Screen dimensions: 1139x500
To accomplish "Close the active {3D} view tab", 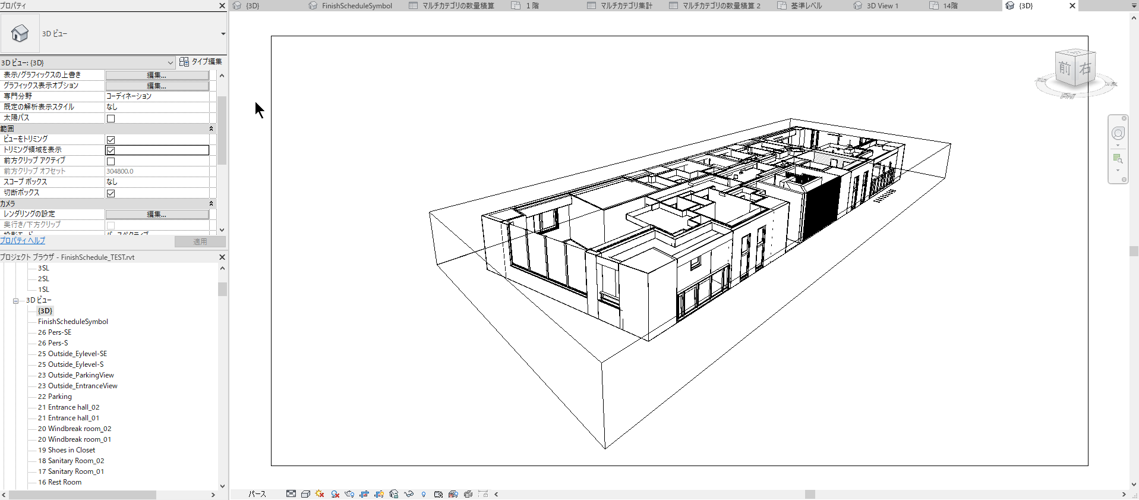I will 1072,6.
